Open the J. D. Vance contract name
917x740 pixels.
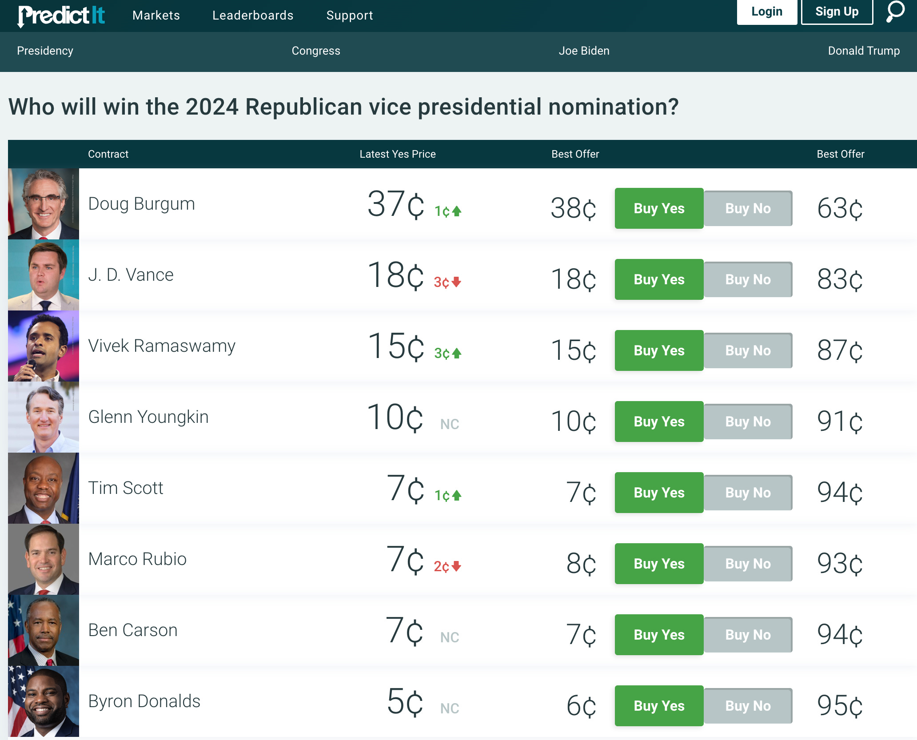pyautogui.click(x=131, y=275)
